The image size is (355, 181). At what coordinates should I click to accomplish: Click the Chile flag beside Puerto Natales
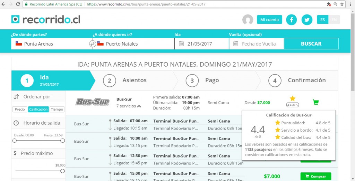pyautogui.click(x=100, y=43)
